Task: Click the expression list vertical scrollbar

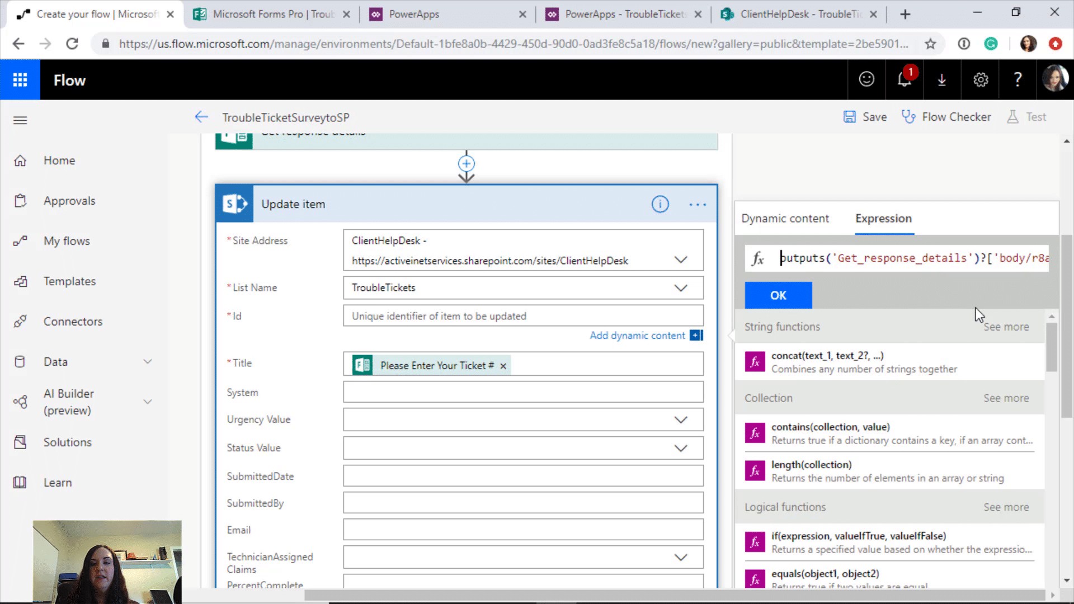Action: [x=1052, y=347]
